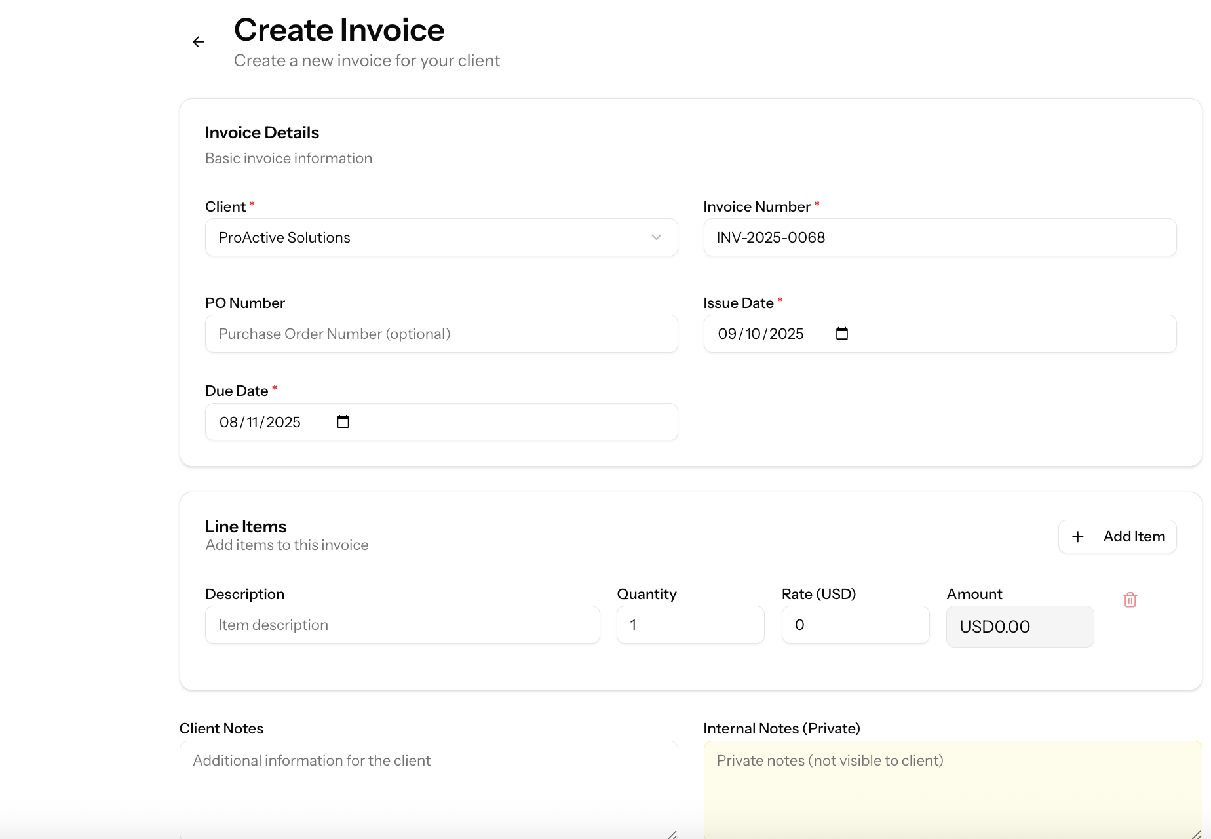This screenshot has width=1211, height=839.
Task: Click the Add Item button
Action: 1117,536
